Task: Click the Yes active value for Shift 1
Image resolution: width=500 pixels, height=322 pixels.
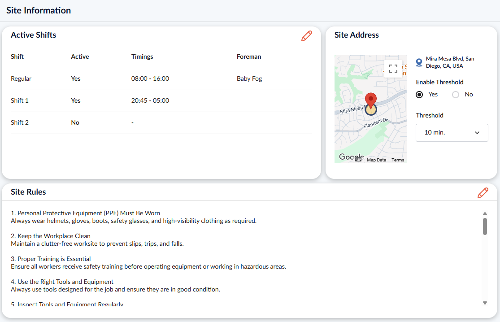Action: 76,101
